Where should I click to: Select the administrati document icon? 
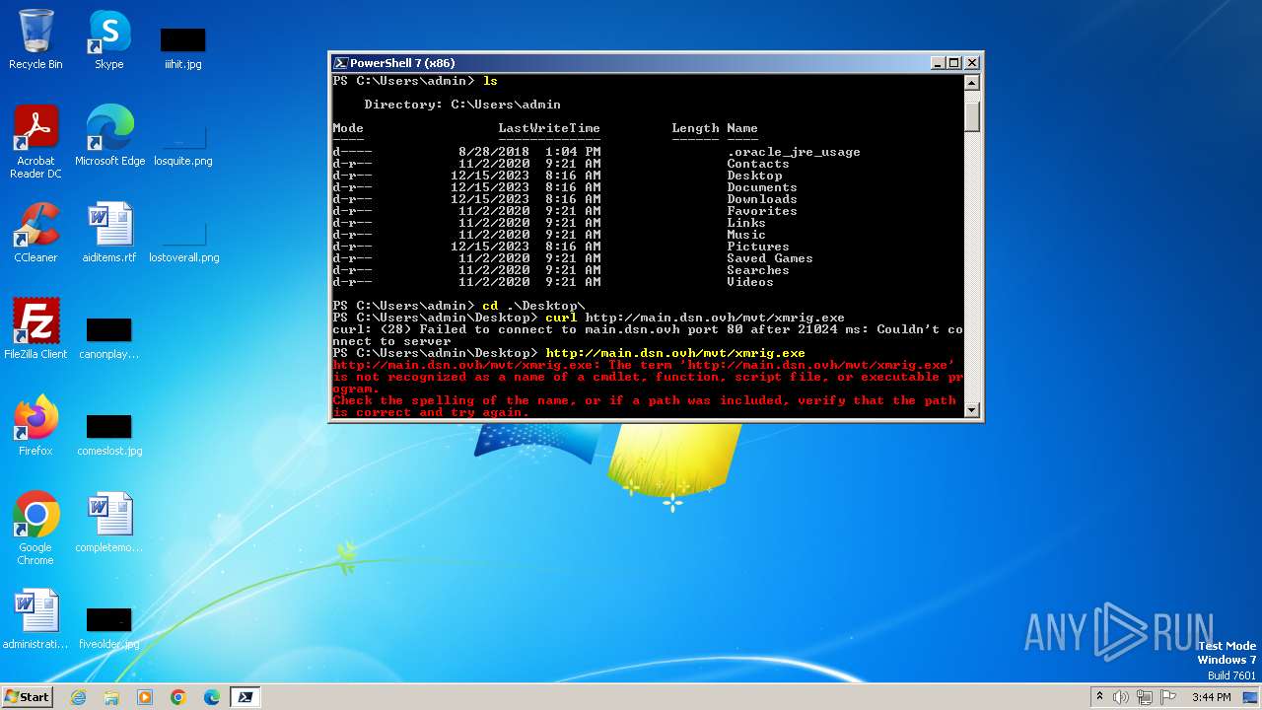pos(35,619)
